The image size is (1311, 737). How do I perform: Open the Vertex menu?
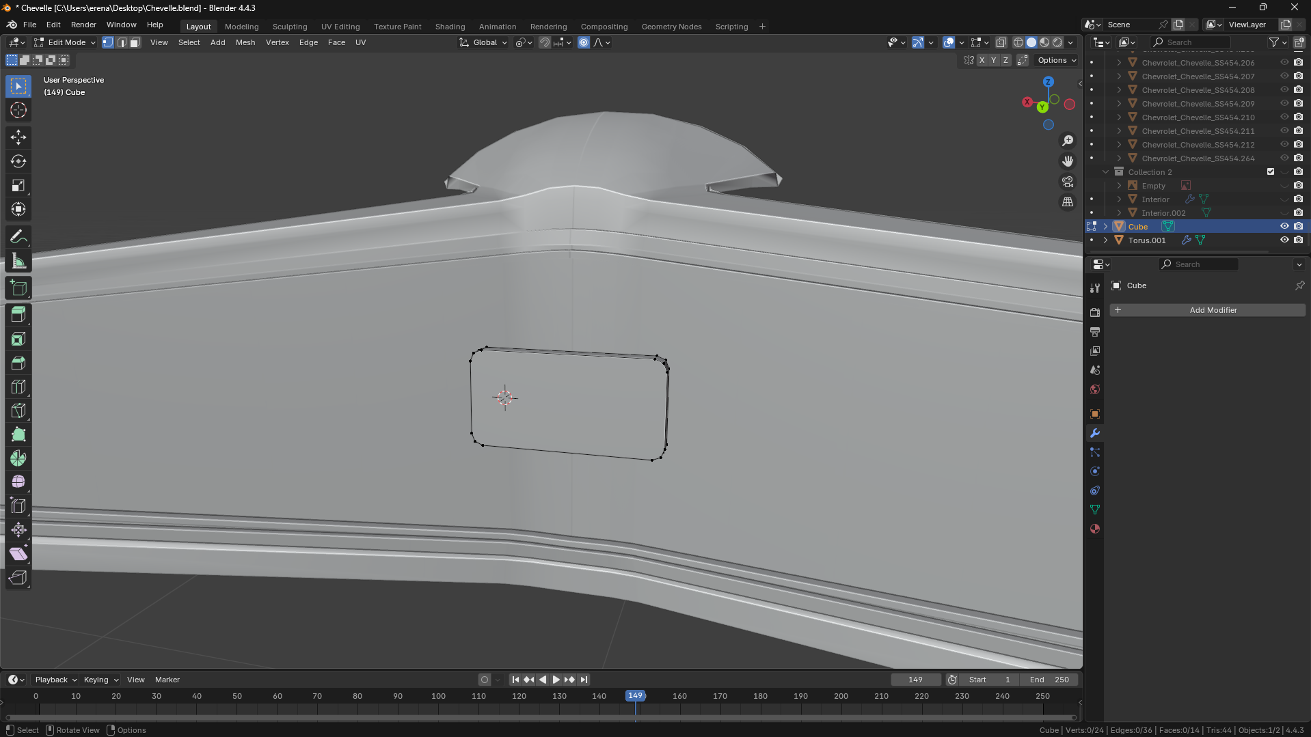click(278, 42)
